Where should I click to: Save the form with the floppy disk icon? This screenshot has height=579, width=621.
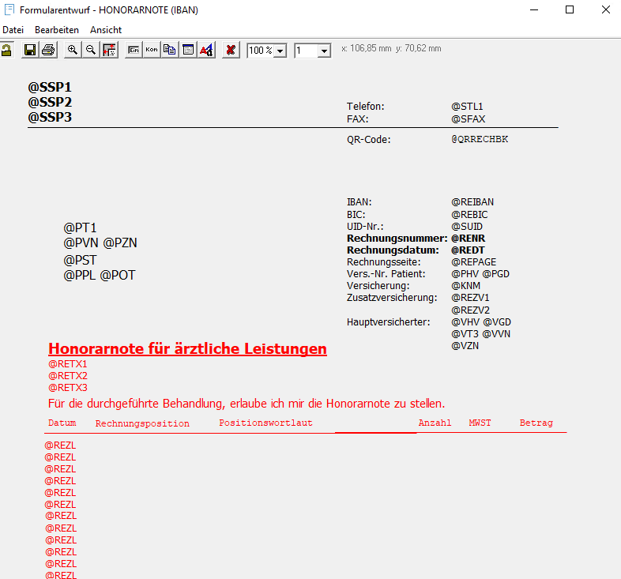30,50
